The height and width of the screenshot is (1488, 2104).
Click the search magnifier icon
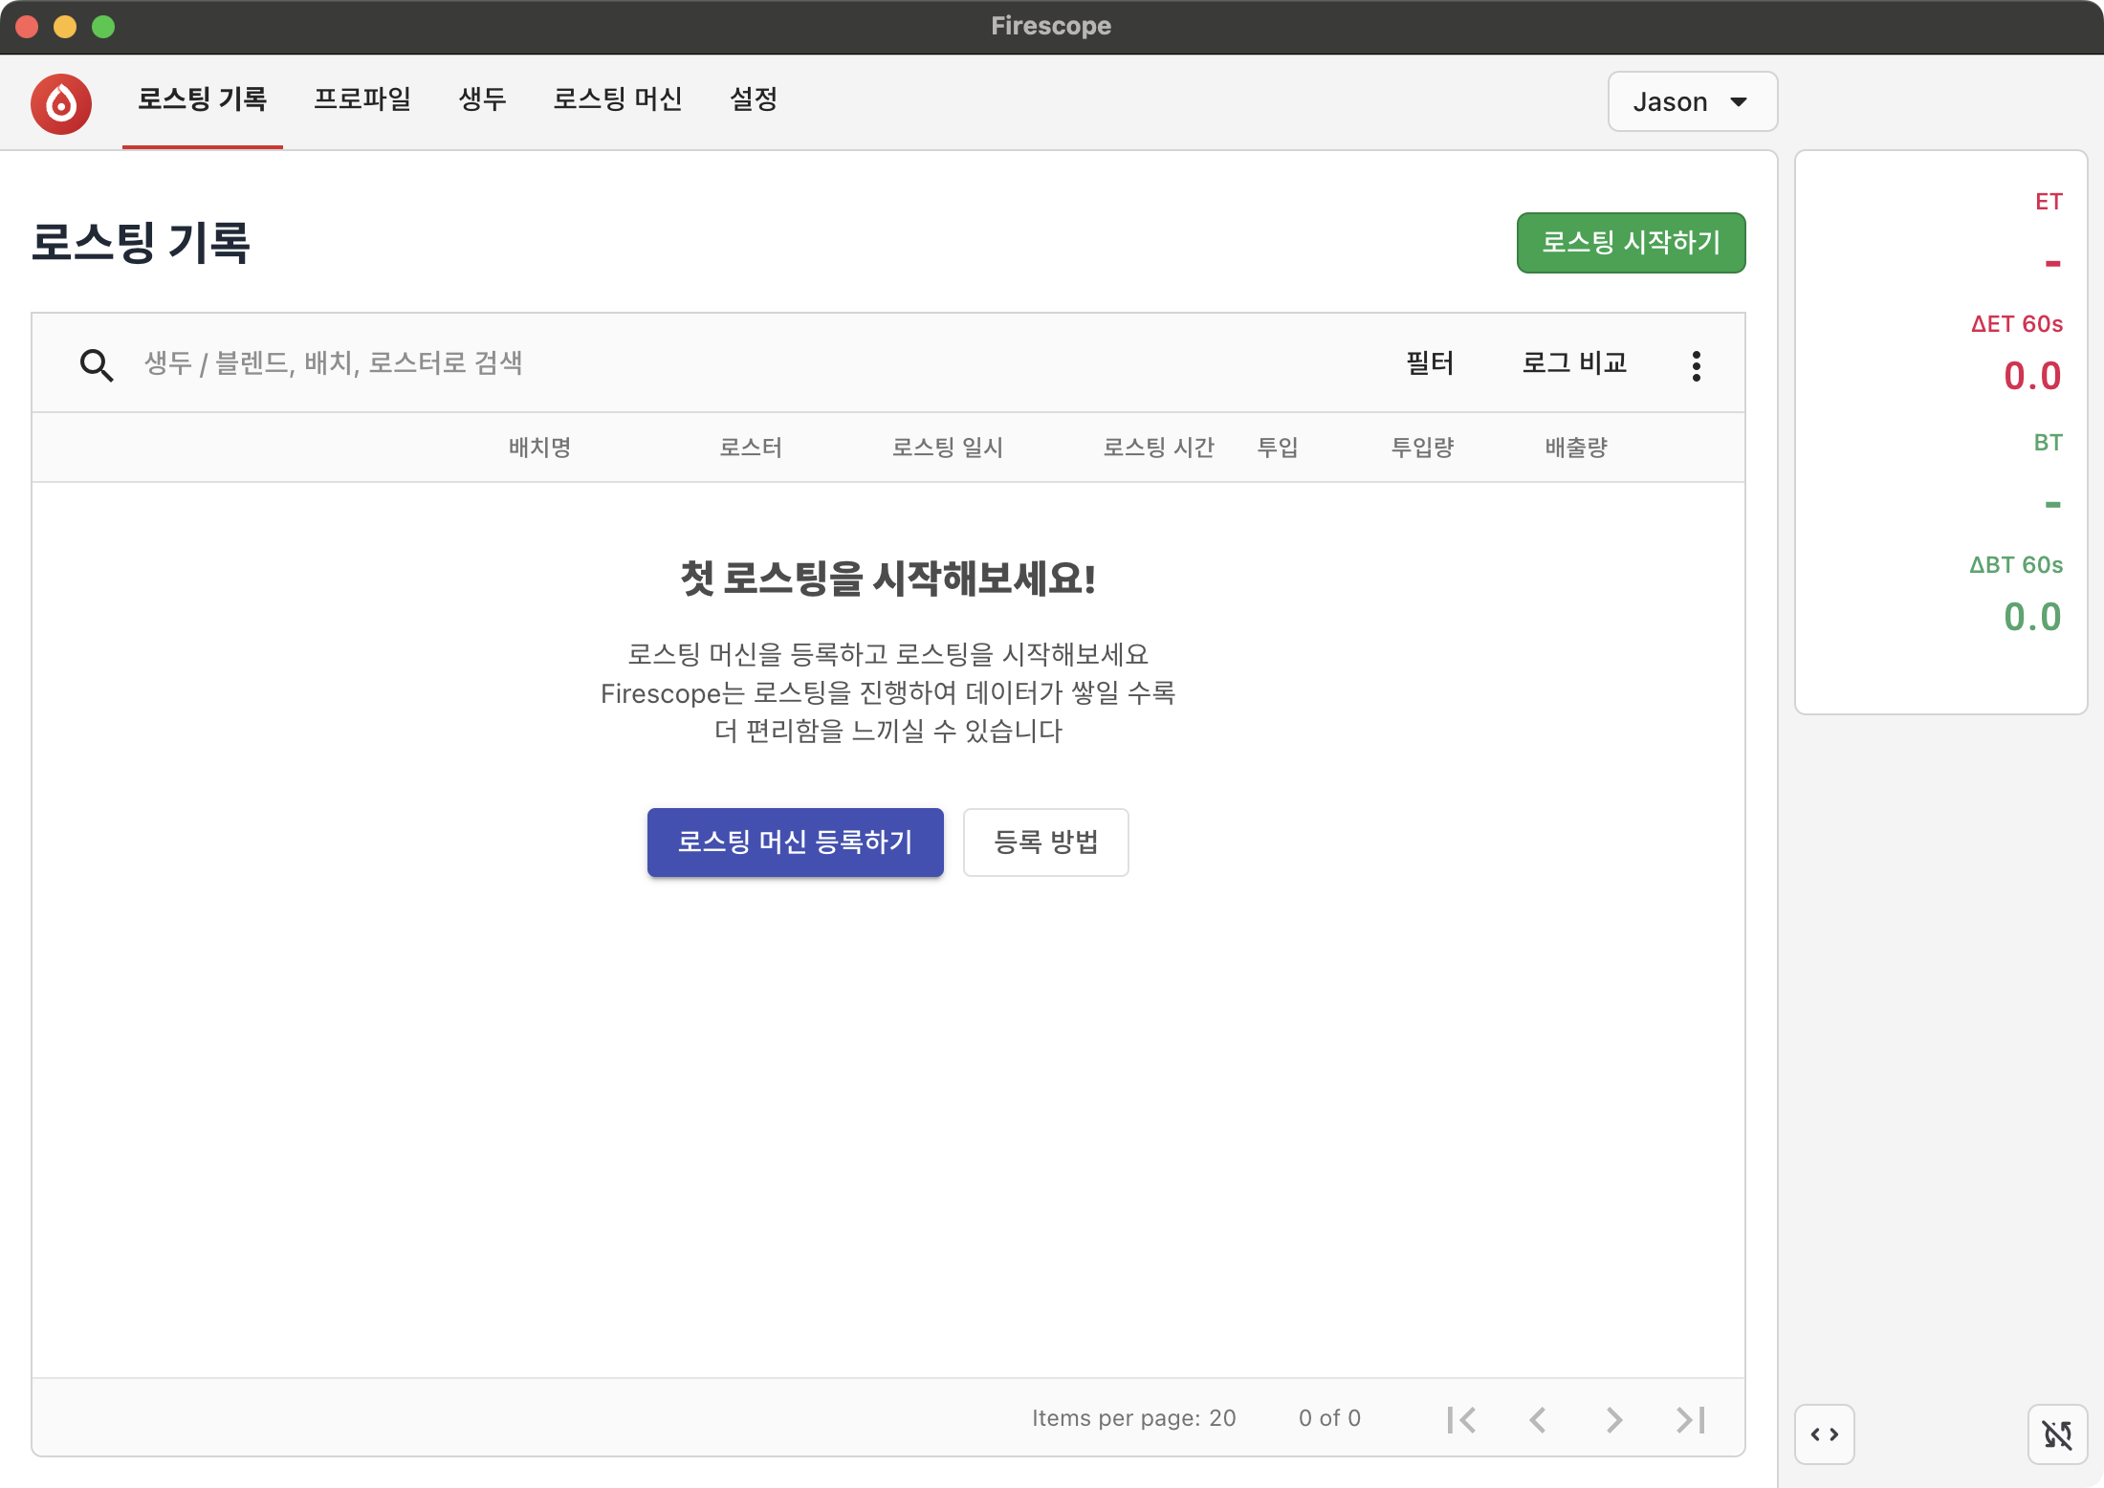click(x=96, y=364)
